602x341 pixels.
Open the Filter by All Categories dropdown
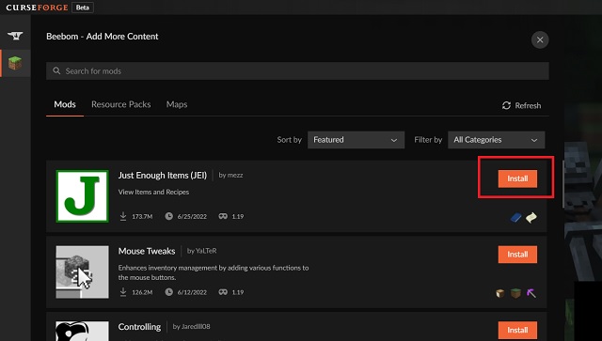pos(496,140)
